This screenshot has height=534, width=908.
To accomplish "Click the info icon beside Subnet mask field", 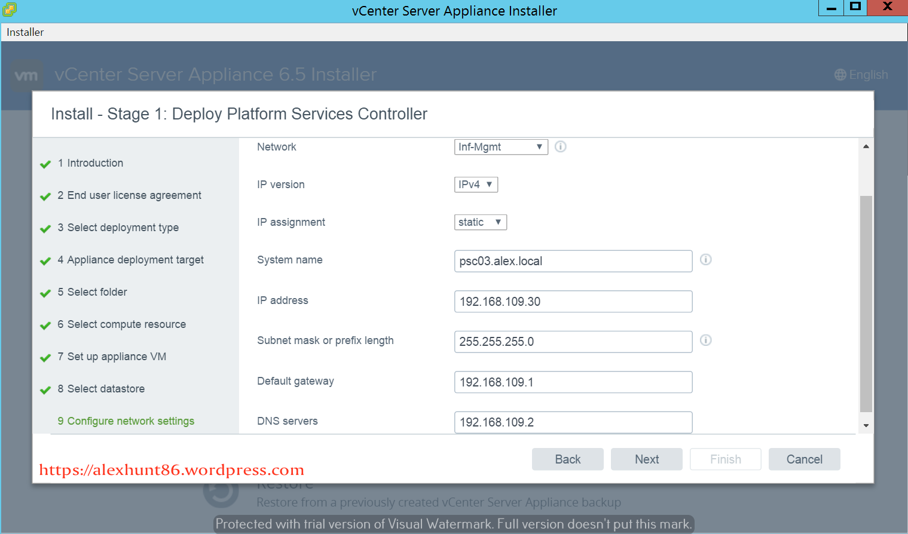I will (x=705, y=340).
